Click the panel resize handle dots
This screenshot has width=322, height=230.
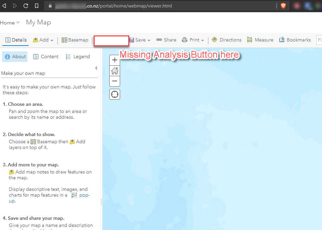click(101, 202)
